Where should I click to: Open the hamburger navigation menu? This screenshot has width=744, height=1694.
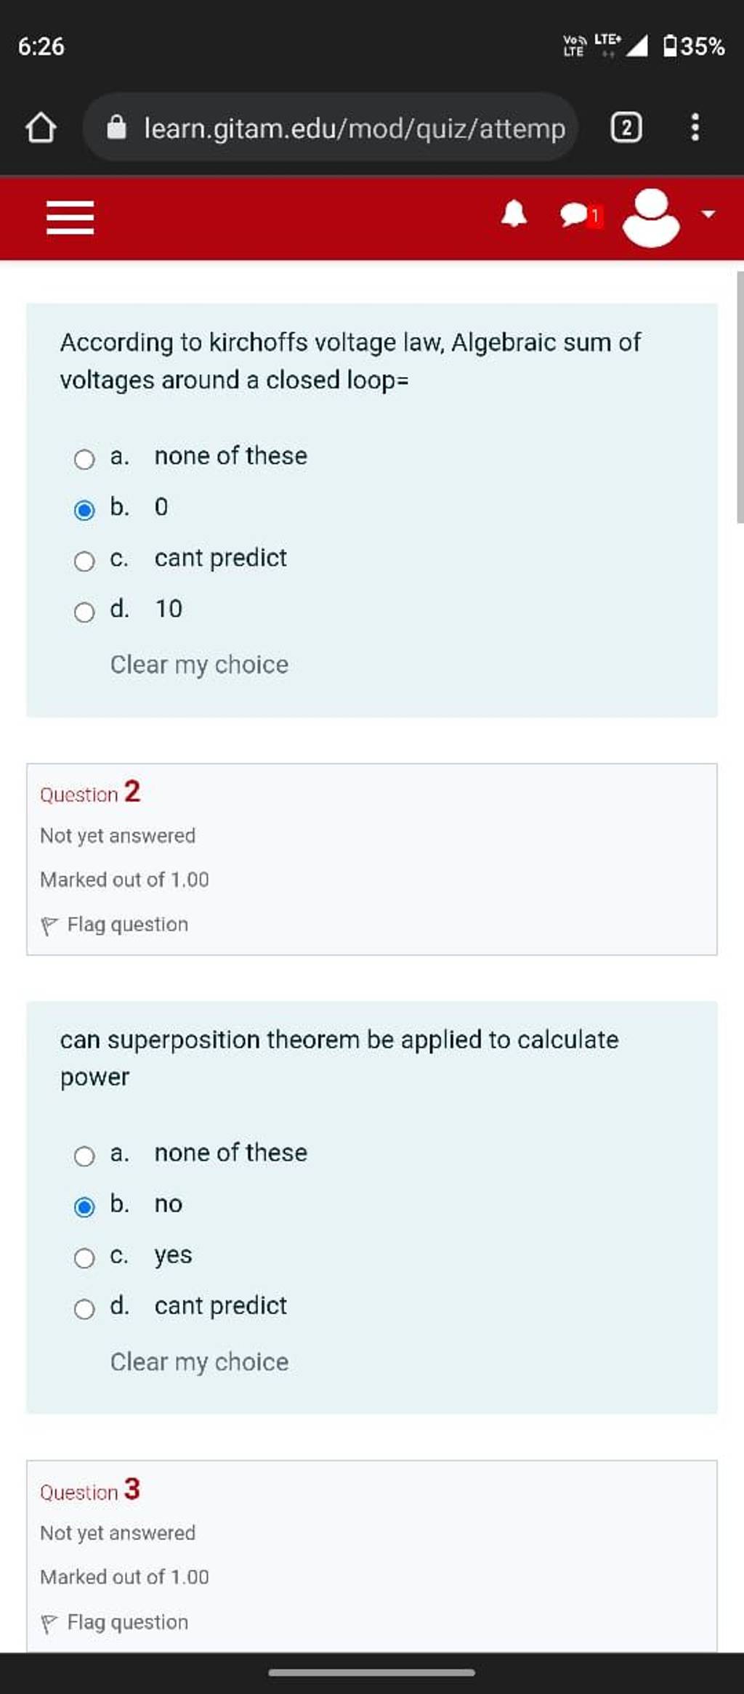coord(70,217)
